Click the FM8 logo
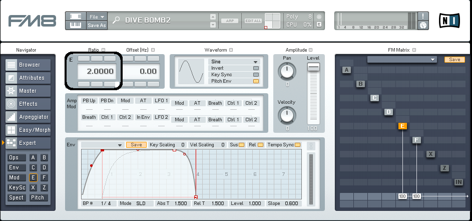Viewport: 472px width, 221px height. point(32,21)
